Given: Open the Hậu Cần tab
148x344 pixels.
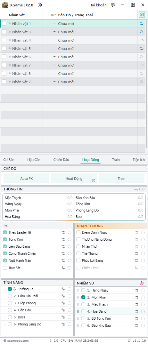Looking at the screenshot, I should [x=34, y=160].
